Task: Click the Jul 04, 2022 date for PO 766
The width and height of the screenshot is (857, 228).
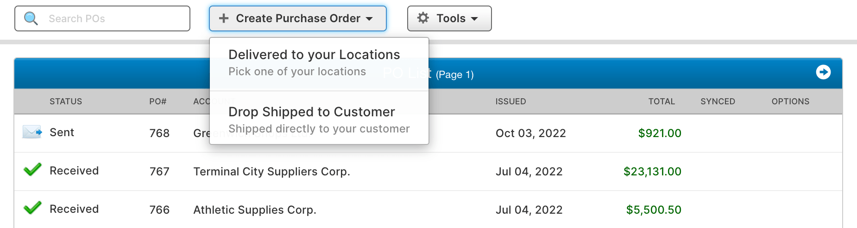Action: [529, 210]
